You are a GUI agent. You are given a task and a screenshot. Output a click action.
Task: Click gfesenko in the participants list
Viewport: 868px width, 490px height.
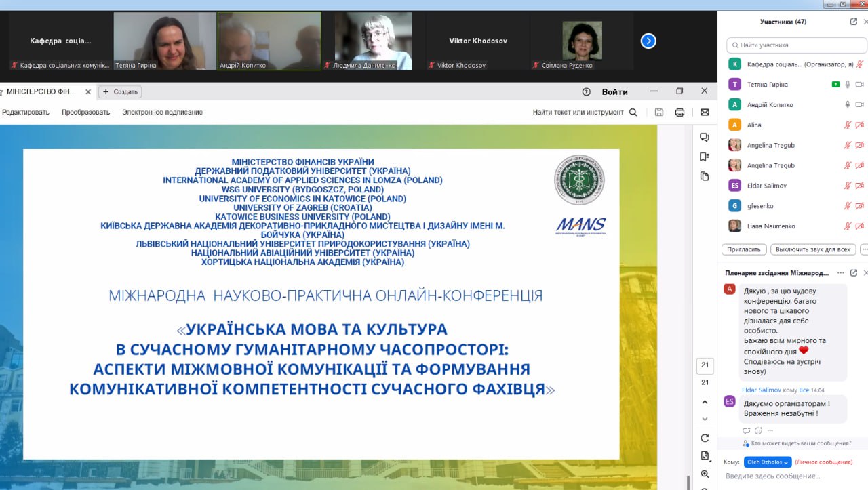760,205
